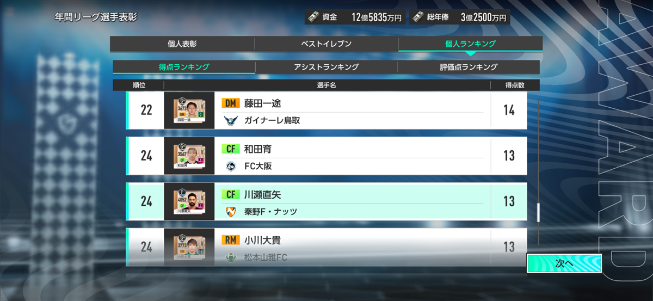Select the RM position badge of 小川大貴

pos(231,239)
